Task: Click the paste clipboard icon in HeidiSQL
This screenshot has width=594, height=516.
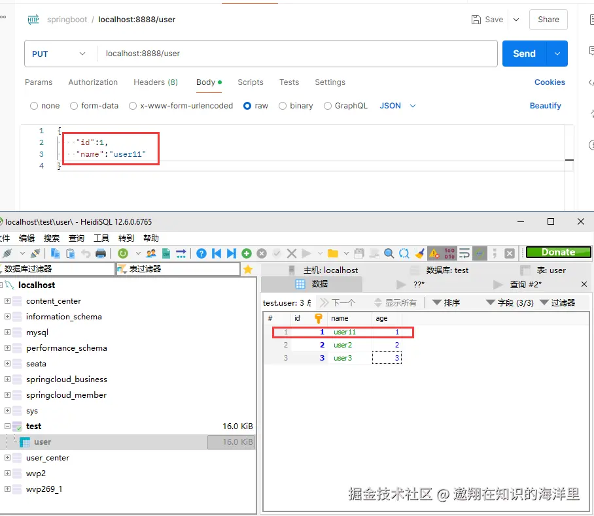Action: click(71, 253)
